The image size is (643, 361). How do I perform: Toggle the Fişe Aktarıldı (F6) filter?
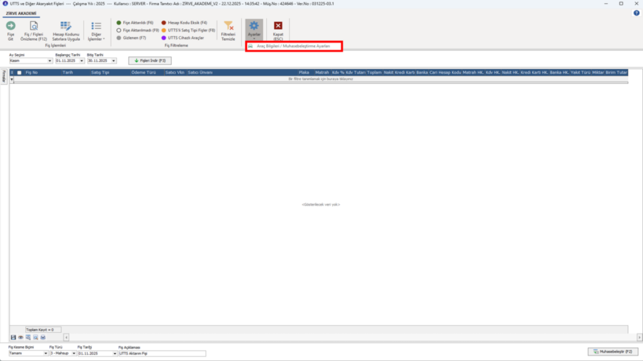(x=135, y=23)
